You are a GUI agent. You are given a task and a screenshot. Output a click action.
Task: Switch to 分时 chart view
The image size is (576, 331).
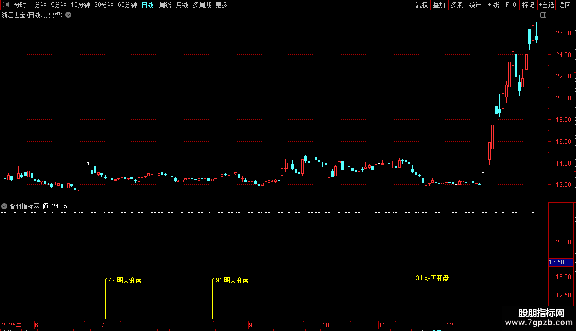pos(20,5)
